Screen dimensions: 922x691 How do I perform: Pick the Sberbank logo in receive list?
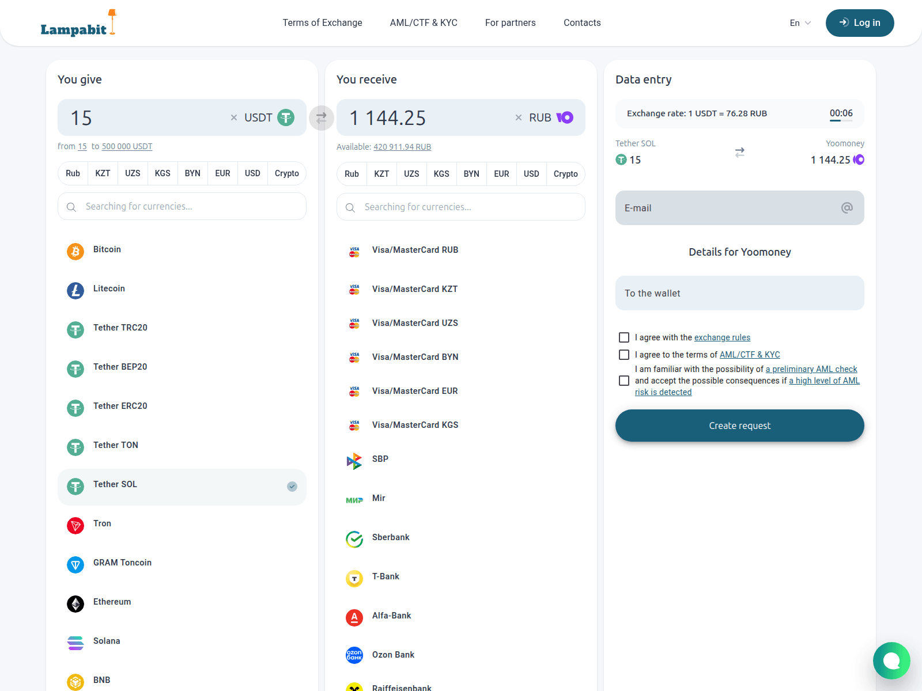click(x=354, y=540)
